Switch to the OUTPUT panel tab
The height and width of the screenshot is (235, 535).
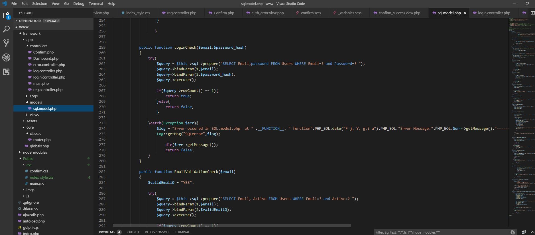(x=133, y=232)
